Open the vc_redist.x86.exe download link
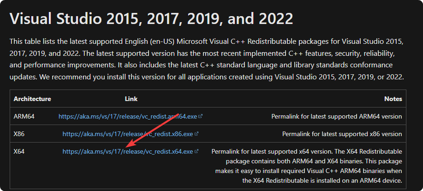The image size is (423, 191). click(x=128, y=134)
